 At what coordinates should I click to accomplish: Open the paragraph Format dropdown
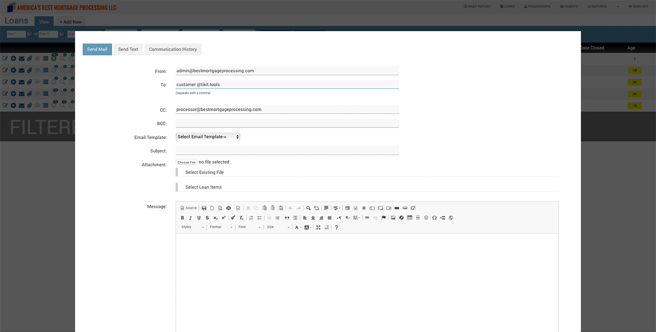pyautogui.click(x=221, y=227)
